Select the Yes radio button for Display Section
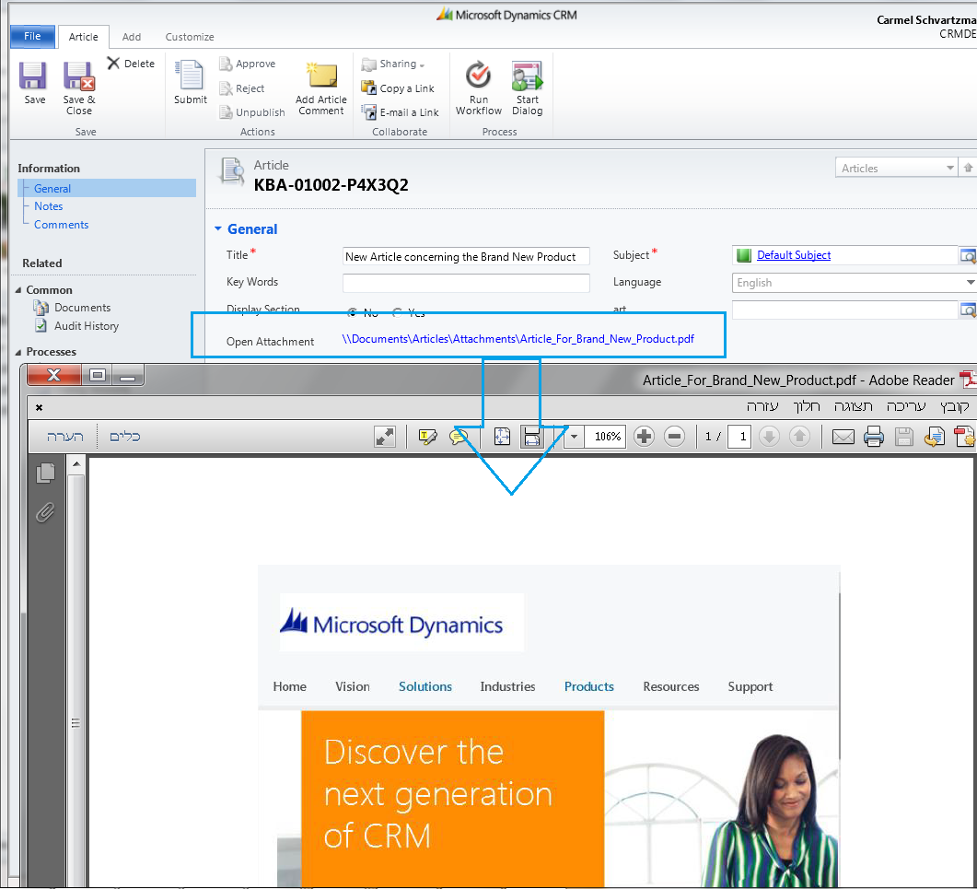This screenshot has height=889, width=977. coord(397,312)
